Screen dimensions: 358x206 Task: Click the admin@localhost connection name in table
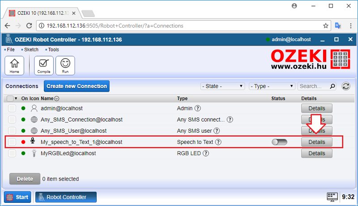[62, 108]
